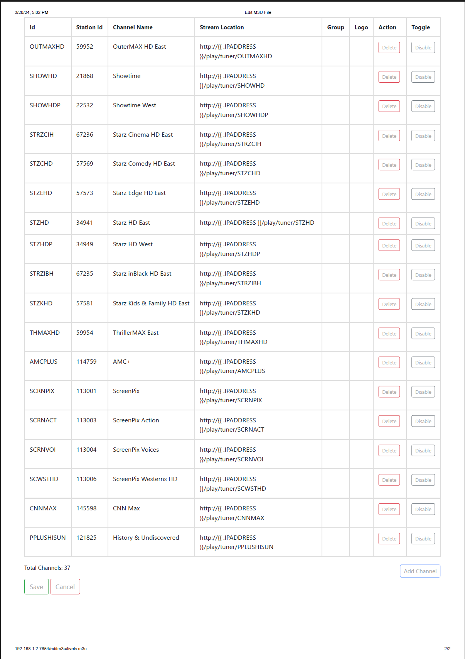This screenshot has width=465, height=659.
Task: Disable the AMC+ channel
Action: (x=423, y=363)
